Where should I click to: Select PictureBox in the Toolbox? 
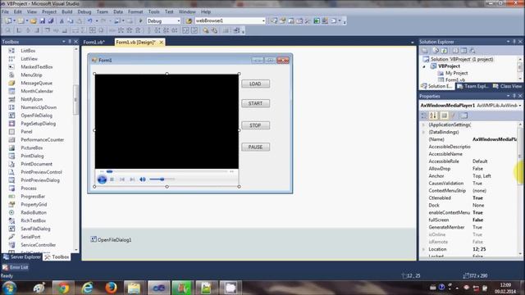point(31,147)
